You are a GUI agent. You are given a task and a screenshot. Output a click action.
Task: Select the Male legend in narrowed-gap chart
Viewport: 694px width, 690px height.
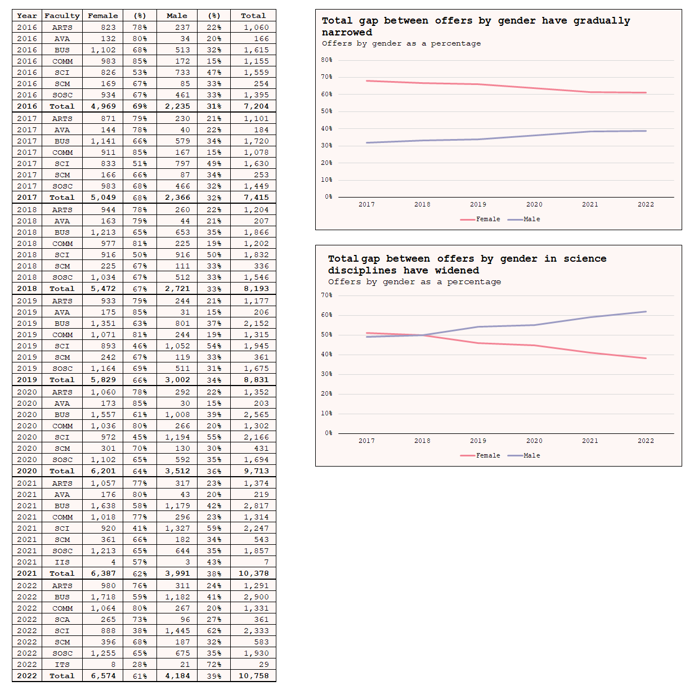pos(524,219)
